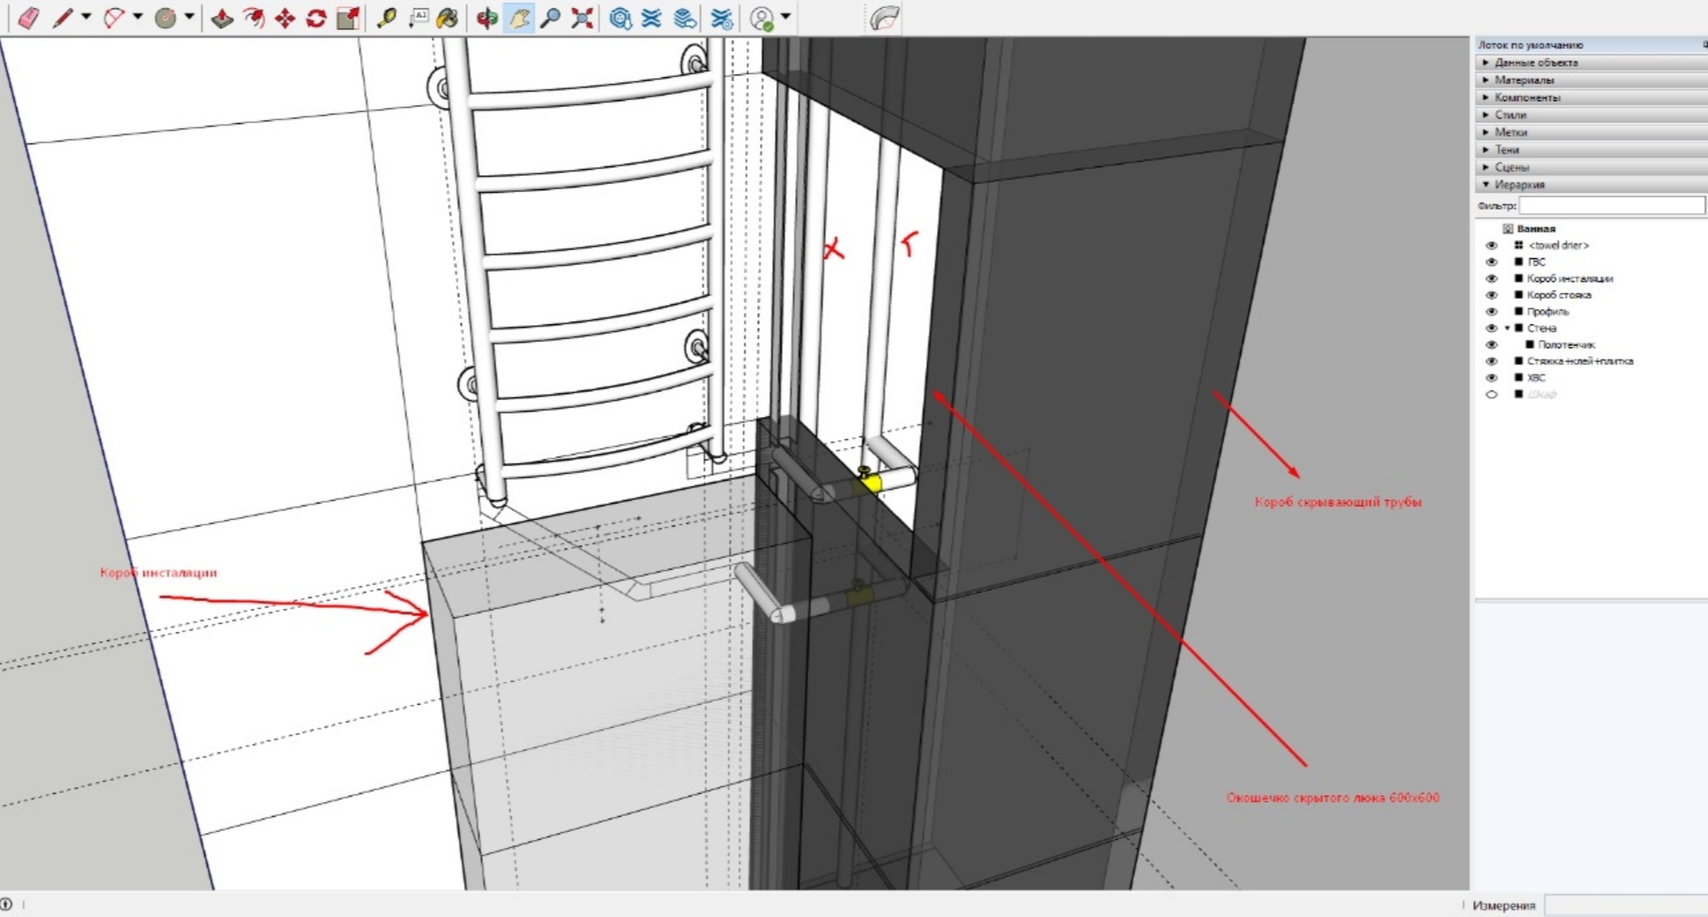Click the Фильтр input field
The width and height of the screenshot is (1708, 917).
1610,205
